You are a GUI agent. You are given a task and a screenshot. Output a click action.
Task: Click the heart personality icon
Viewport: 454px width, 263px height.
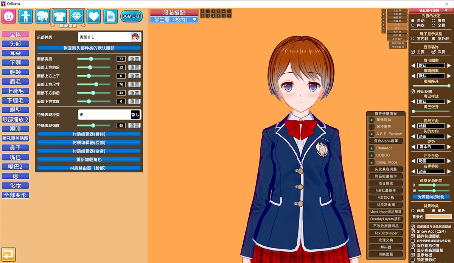point(94,16)
